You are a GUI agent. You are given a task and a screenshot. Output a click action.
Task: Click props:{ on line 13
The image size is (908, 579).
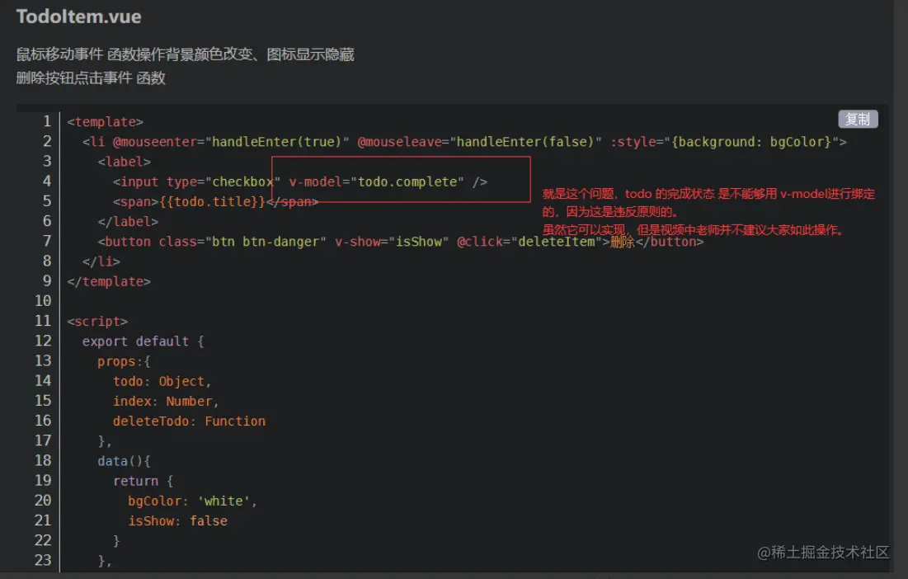[x=124, y=361]
